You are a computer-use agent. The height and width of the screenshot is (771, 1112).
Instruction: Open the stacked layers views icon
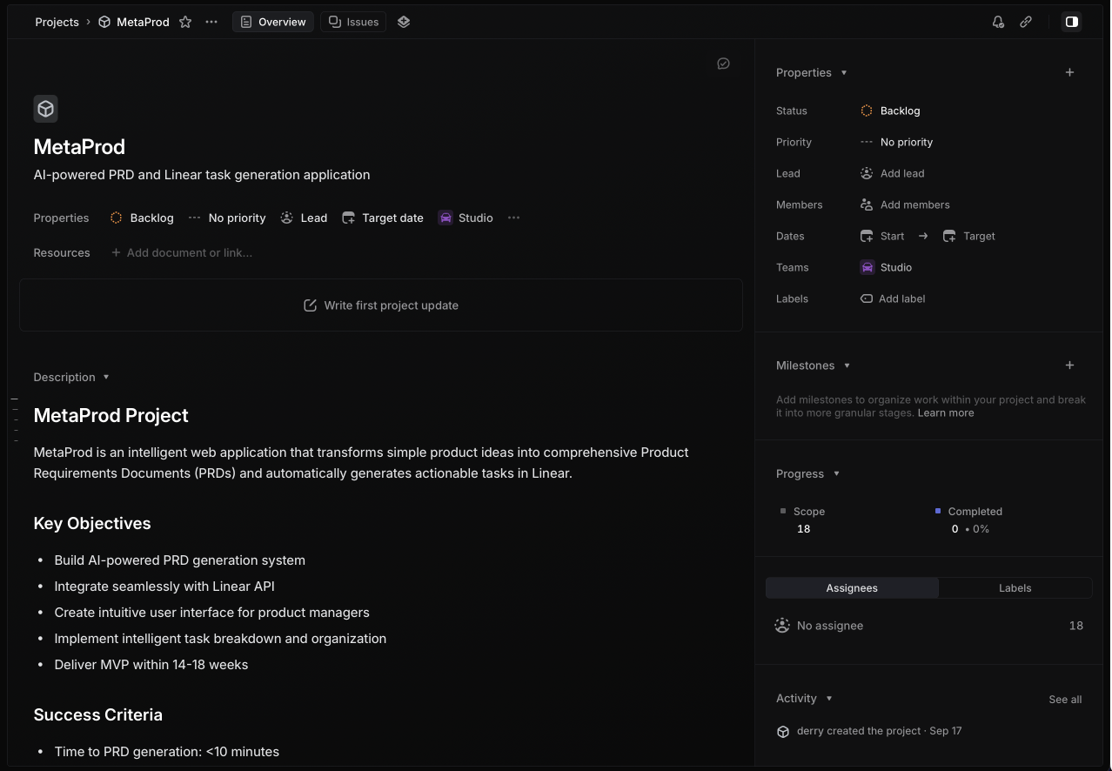(x=404, y=22)
